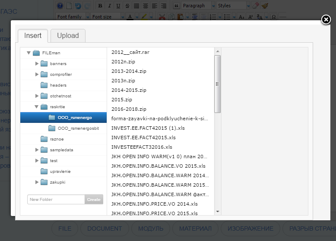
Task: Select the highlighted OOO_rsmenergo folder
Action: 63,117
